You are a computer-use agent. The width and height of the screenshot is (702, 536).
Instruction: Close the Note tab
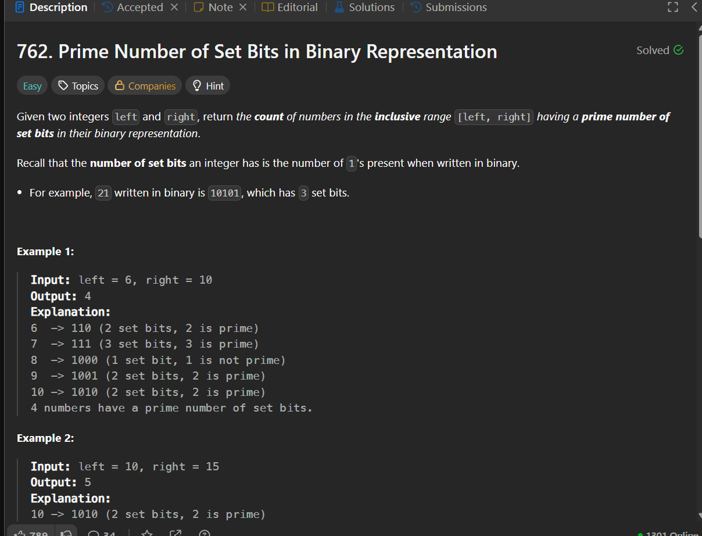click(x=243, y=8)
